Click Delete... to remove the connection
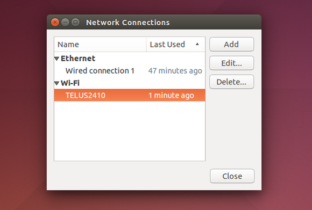 232,82
